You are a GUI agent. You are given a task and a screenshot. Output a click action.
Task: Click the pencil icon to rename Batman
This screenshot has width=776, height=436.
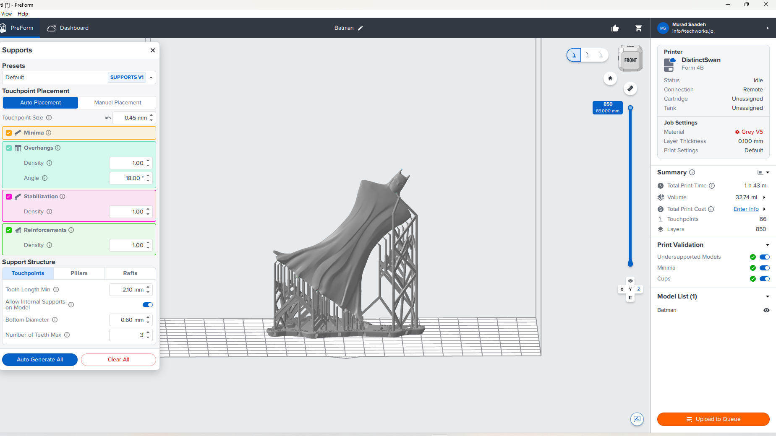[x=361, y=28]
